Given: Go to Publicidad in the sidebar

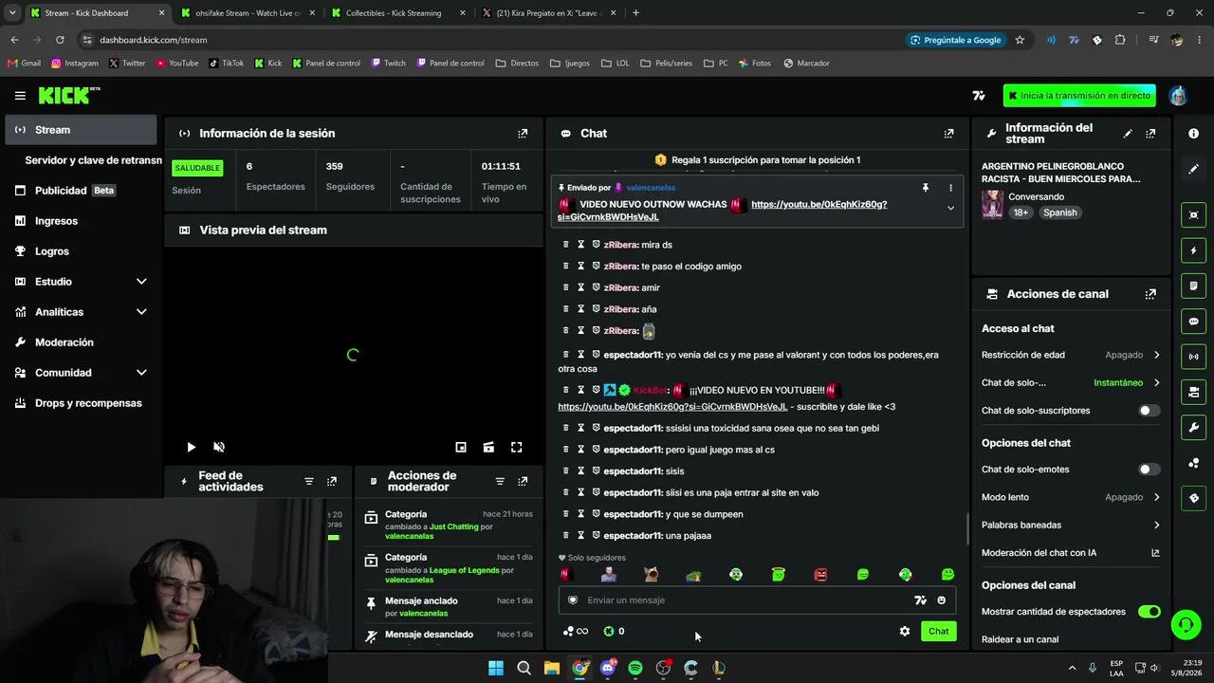Looking at the screenshot, I should pyautogui.click(x=81, y=191).
